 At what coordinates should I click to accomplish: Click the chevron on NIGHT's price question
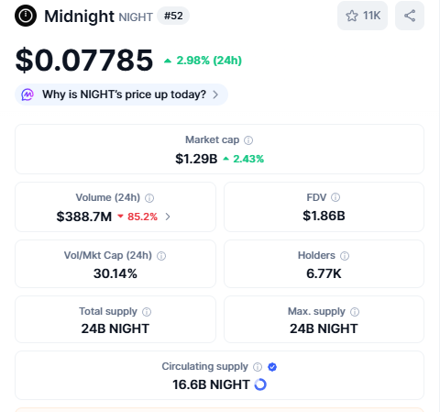[215, 95]
